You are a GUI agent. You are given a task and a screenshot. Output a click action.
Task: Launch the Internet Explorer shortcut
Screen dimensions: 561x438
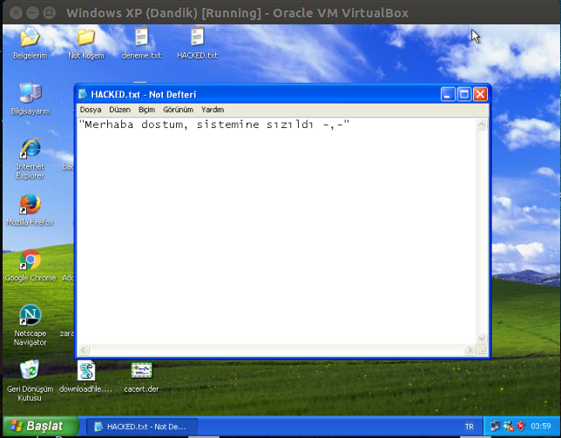click(x=30, y=148)
